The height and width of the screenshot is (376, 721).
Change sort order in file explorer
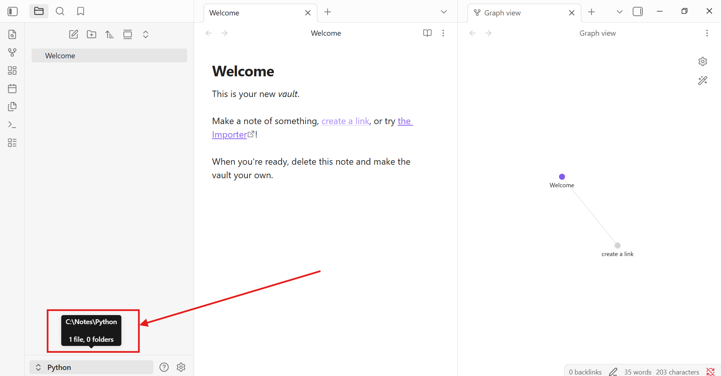pyautogui.click(x=109, y=35)
